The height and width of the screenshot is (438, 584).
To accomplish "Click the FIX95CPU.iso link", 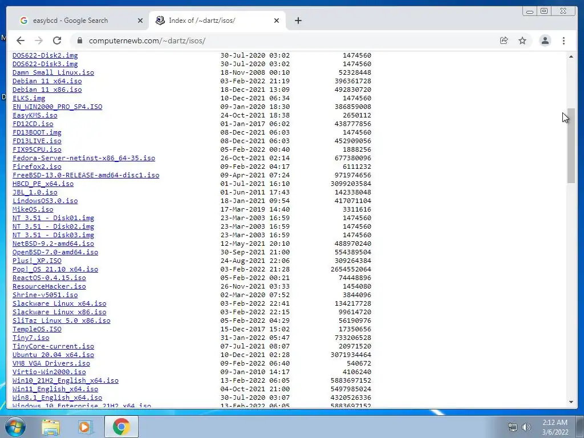I will (x=37, y=150).
